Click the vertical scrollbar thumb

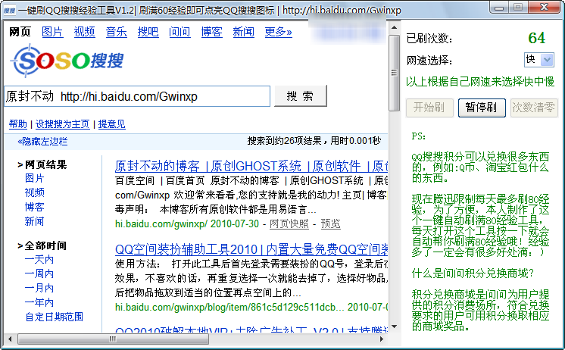point(394,73)
